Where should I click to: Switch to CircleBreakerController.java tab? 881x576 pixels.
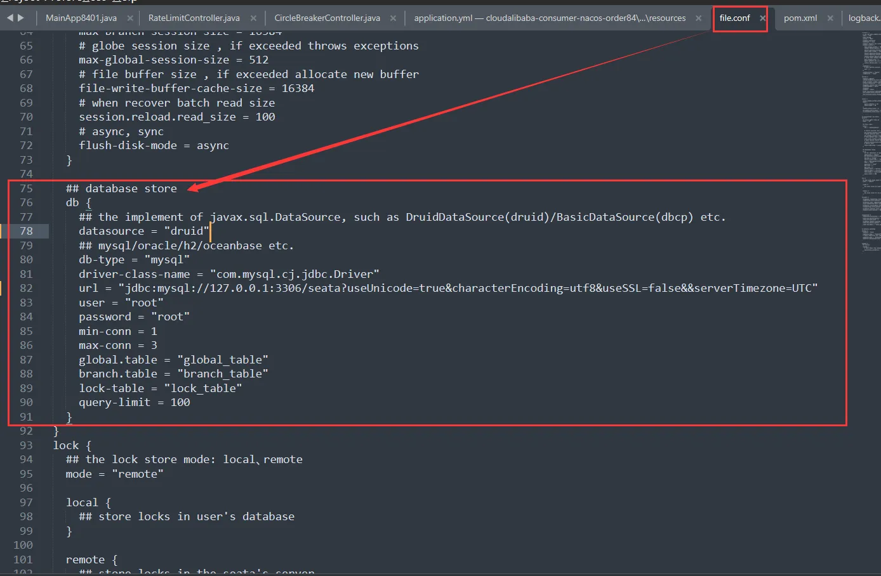coord(327,18)
